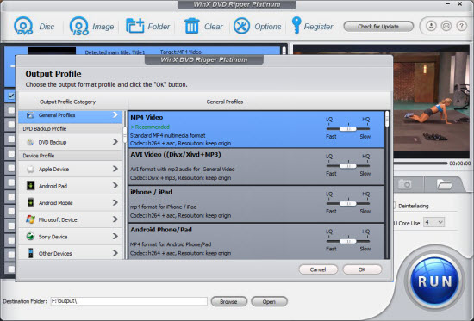The height and width of the screenshot is (321, 474).
Task: Toggle the checked first title checkbox
Action: point(11,96)
